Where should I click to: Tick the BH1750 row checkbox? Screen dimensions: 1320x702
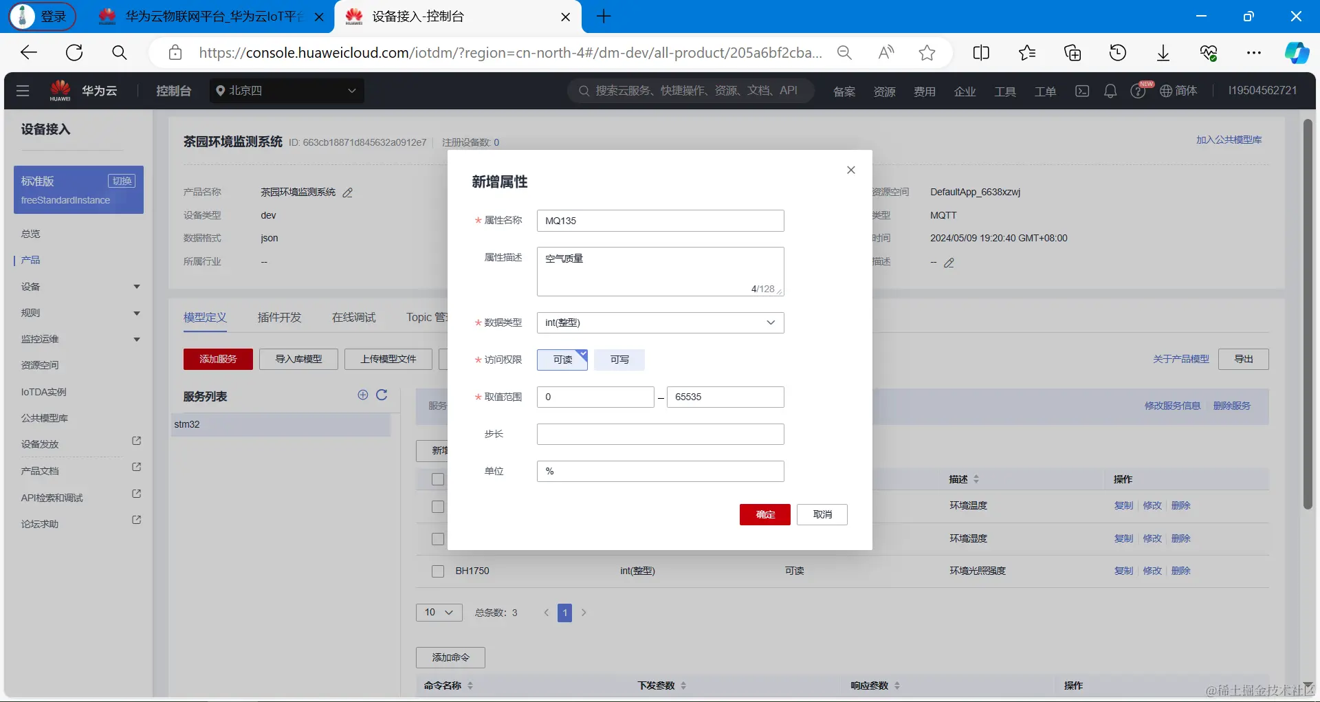coord(438,571)
